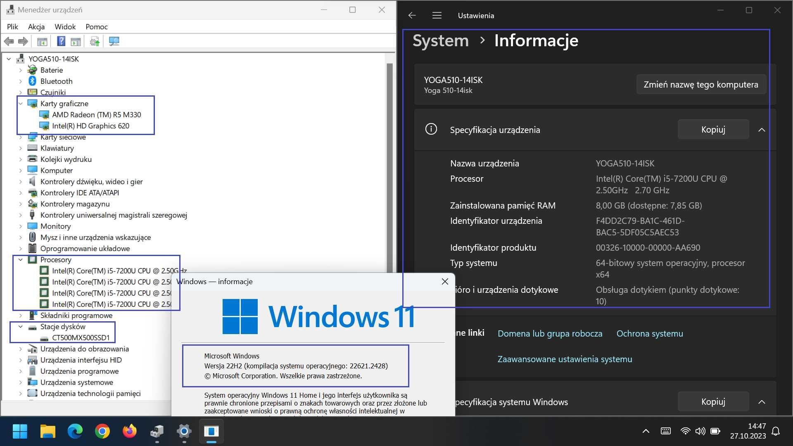Open the notifications bell on taskbar
Screen dimensions: 793x446
(x=776, y=431)
